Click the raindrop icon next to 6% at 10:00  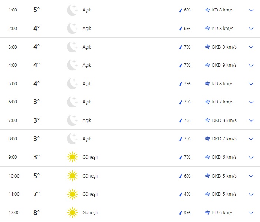point(181,176)
